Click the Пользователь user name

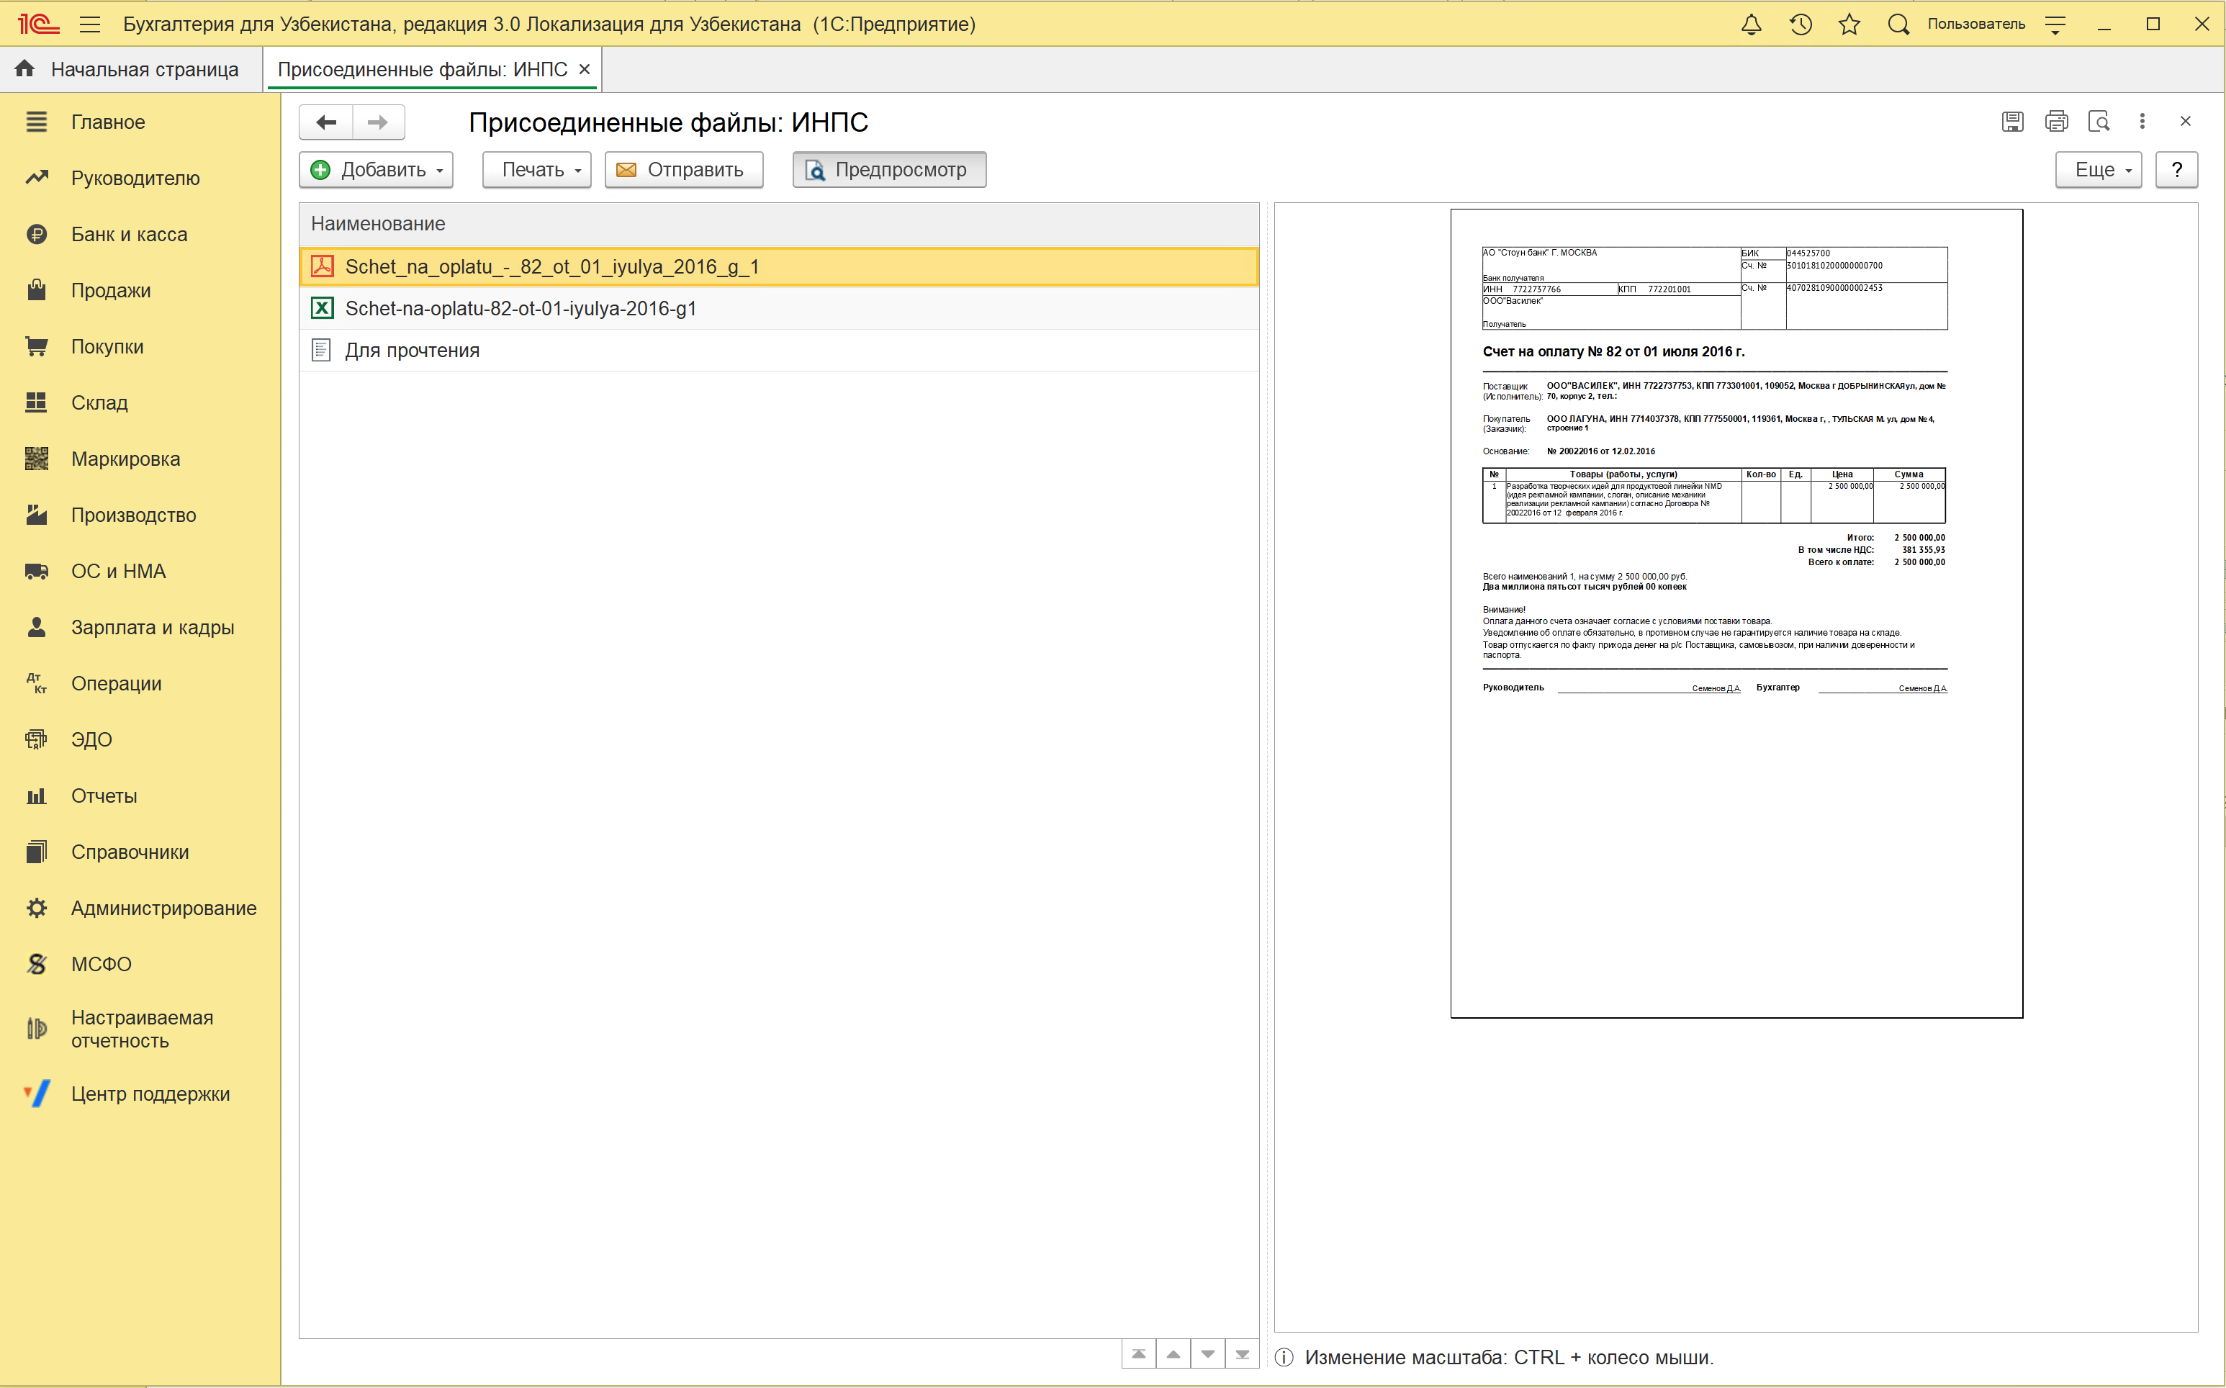coord(1976,24)
